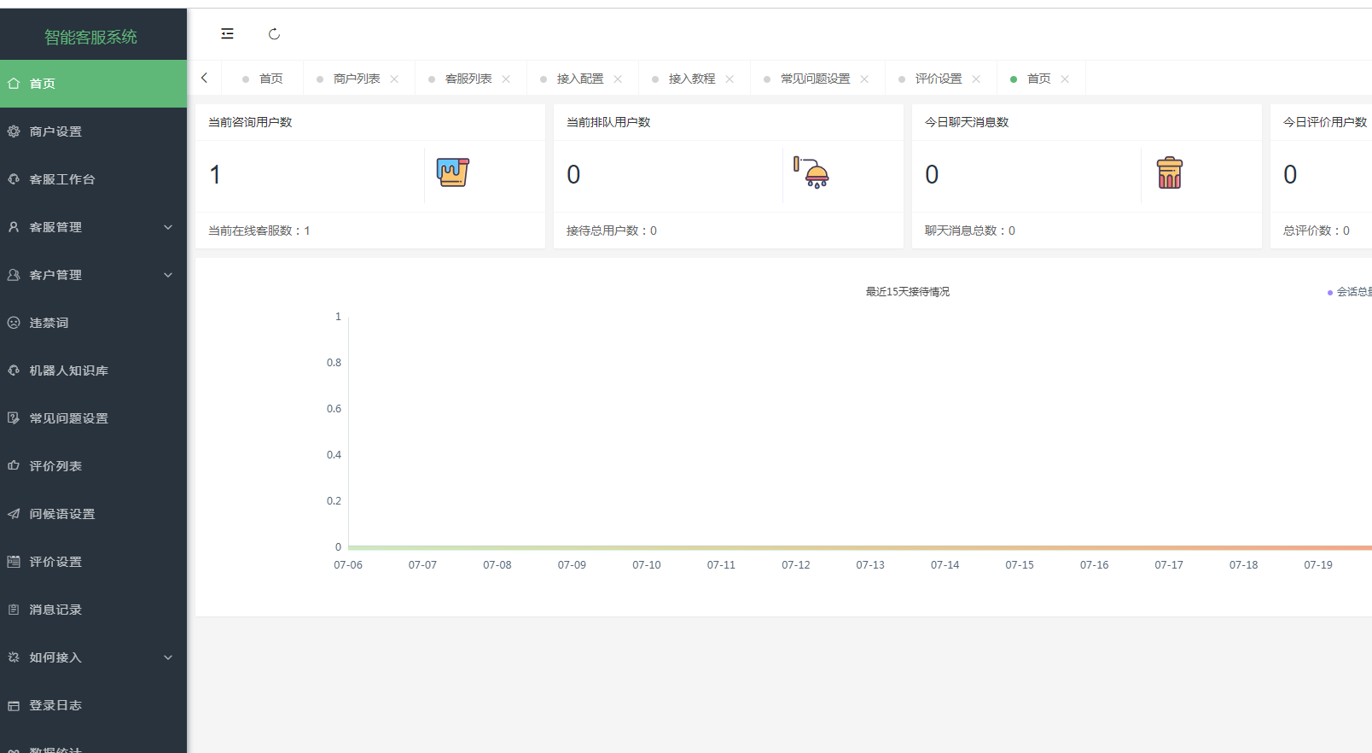Click the 最近15天接待情况 chart title
Screen dimensions: 1372x753
point(907,292)
